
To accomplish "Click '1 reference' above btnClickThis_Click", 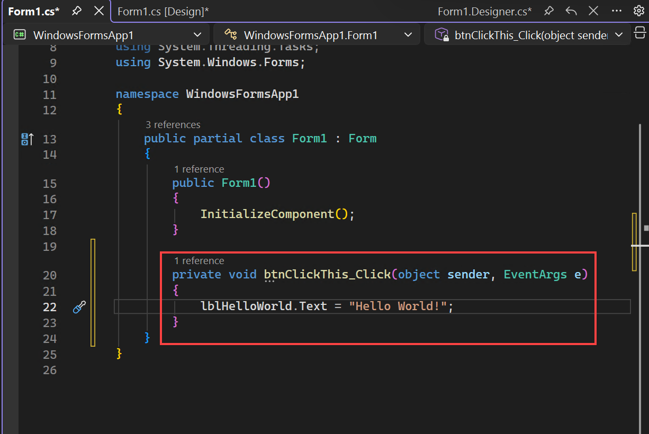I will [x=199, y=260].
